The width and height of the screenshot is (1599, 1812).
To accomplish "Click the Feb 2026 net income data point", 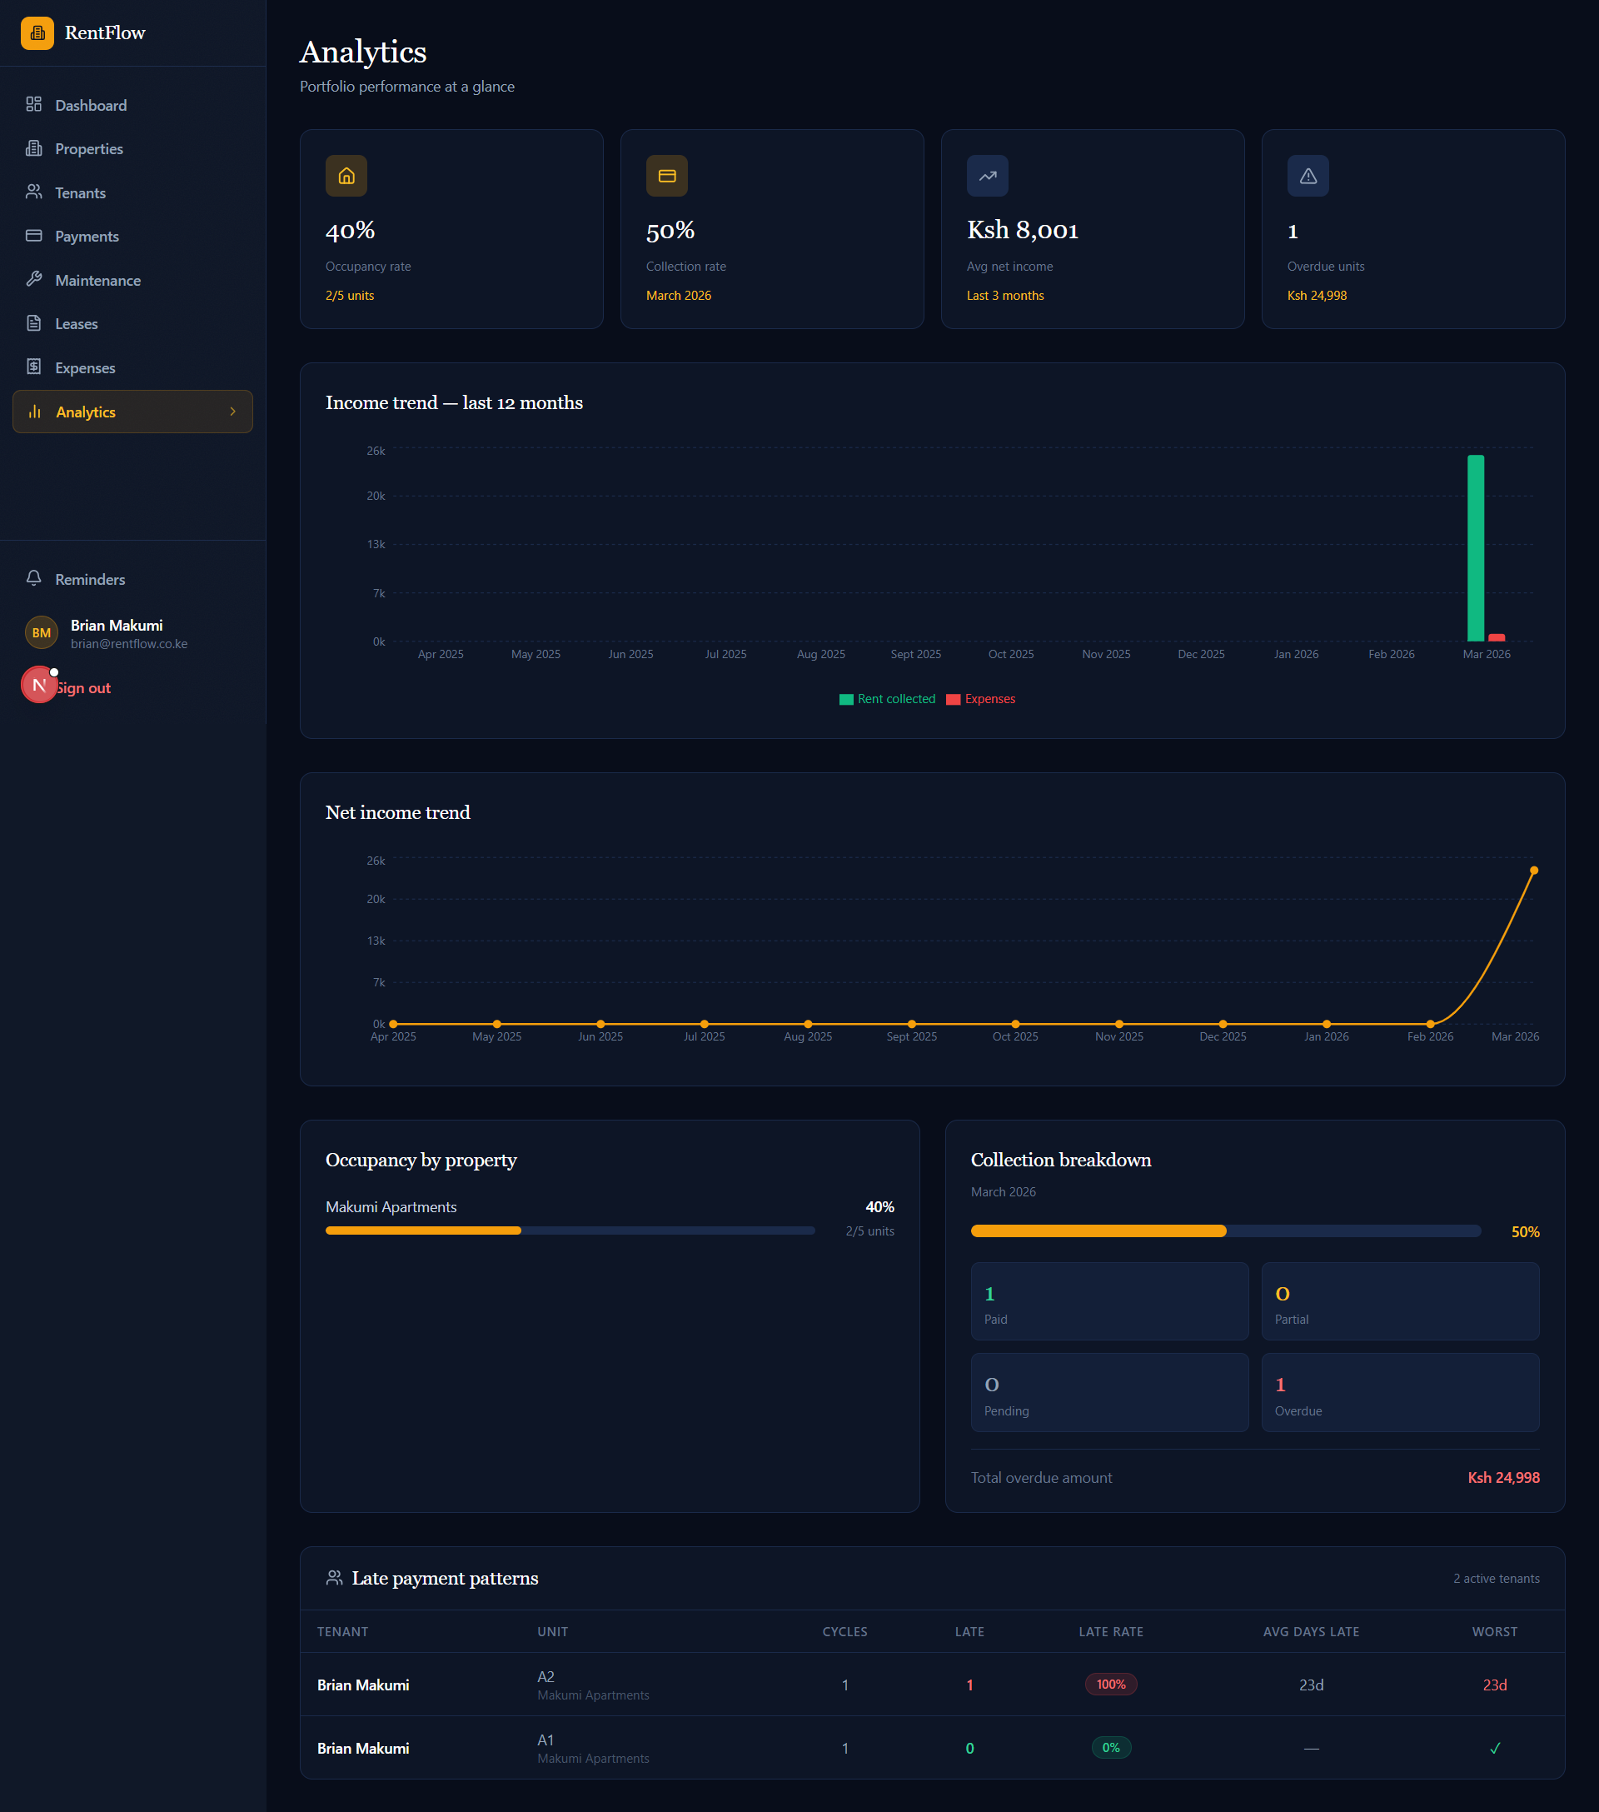I will (1431, 1024).
